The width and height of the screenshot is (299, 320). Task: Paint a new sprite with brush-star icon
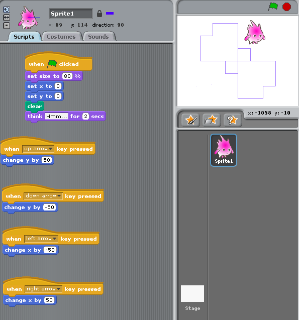[x=190, y=120]
